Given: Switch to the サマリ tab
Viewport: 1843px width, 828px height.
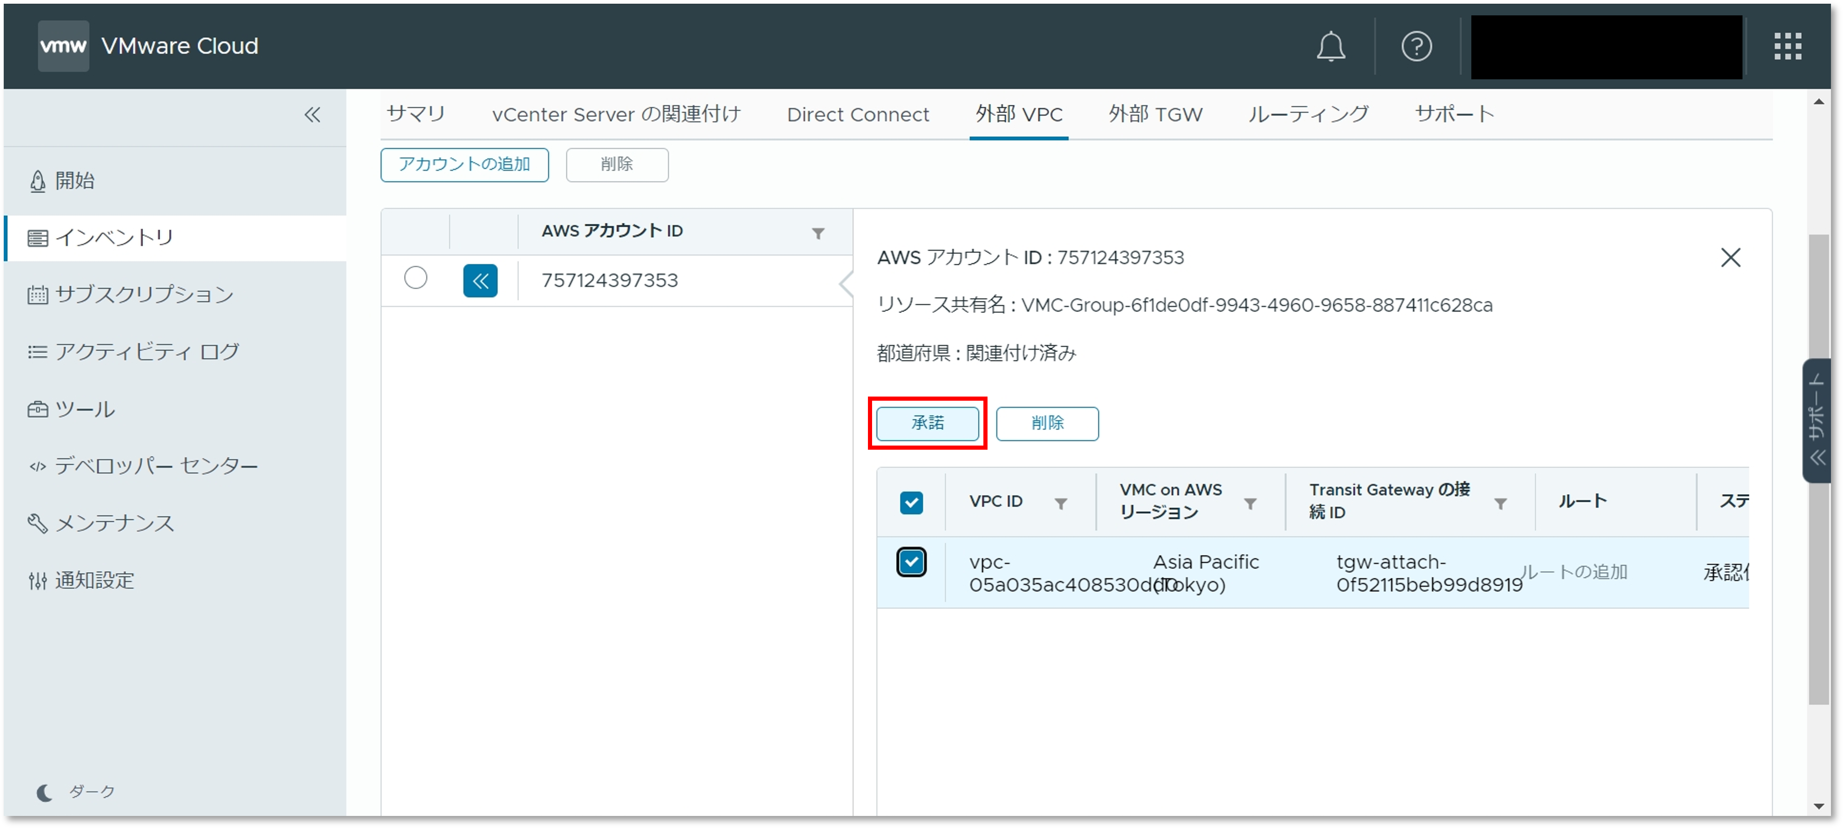Looking at the screenshot, I should click(416, 114).
